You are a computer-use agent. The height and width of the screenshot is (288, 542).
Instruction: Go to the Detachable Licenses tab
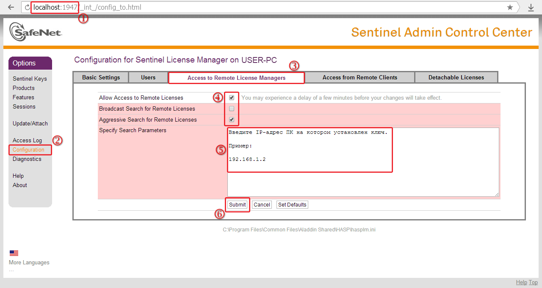456,77
